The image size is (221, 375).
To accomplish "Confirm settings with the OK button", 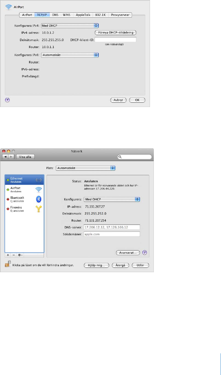I will pos(137,100).
